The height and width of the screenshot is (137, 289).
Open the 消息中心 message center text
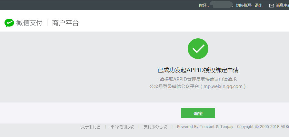[282, 5]
